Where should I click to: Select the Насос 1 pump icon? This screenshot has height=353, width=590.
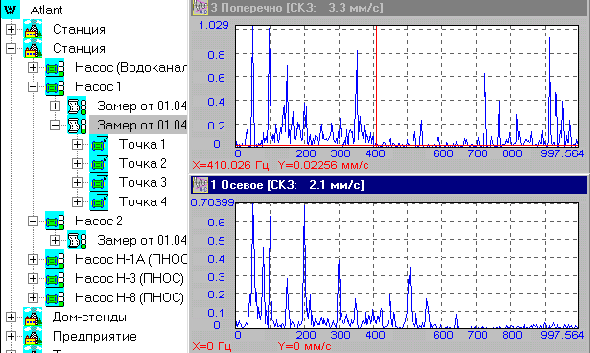(x=55, y=87)
